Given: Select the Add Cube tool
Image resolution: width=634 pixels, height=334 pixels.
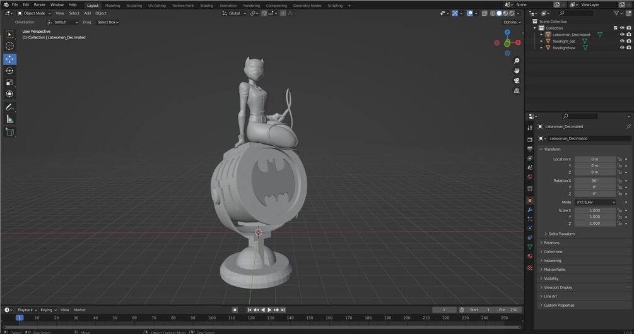Looking at the screenshot, I should tap(9, 132).
